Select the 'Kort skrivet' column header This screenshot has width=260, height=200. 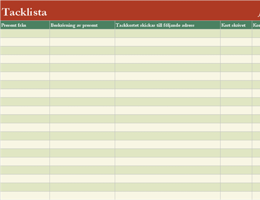[236, 25]
